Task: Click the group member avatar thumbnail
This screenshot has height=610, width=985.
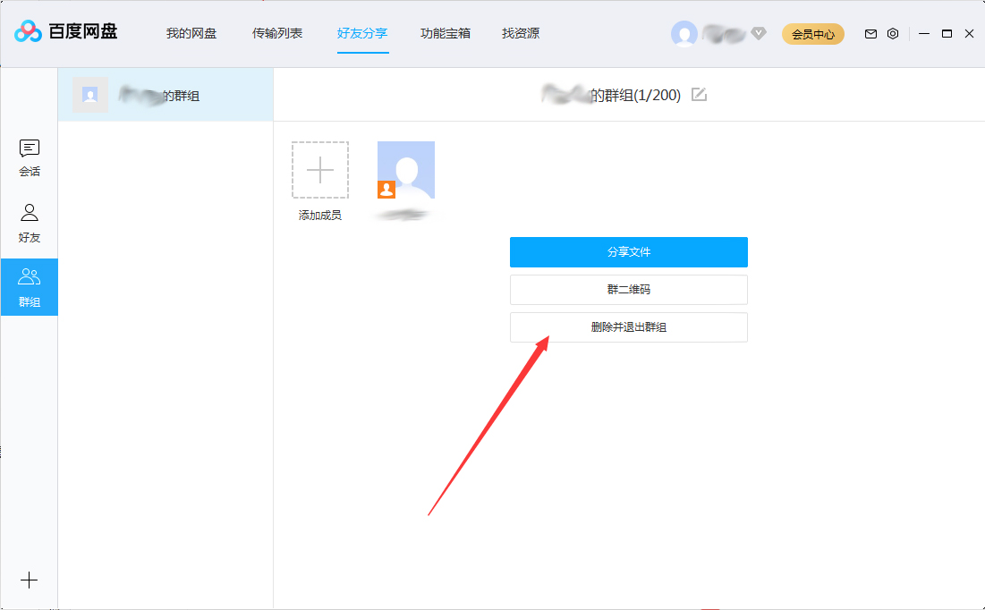Action: (405, 170)
